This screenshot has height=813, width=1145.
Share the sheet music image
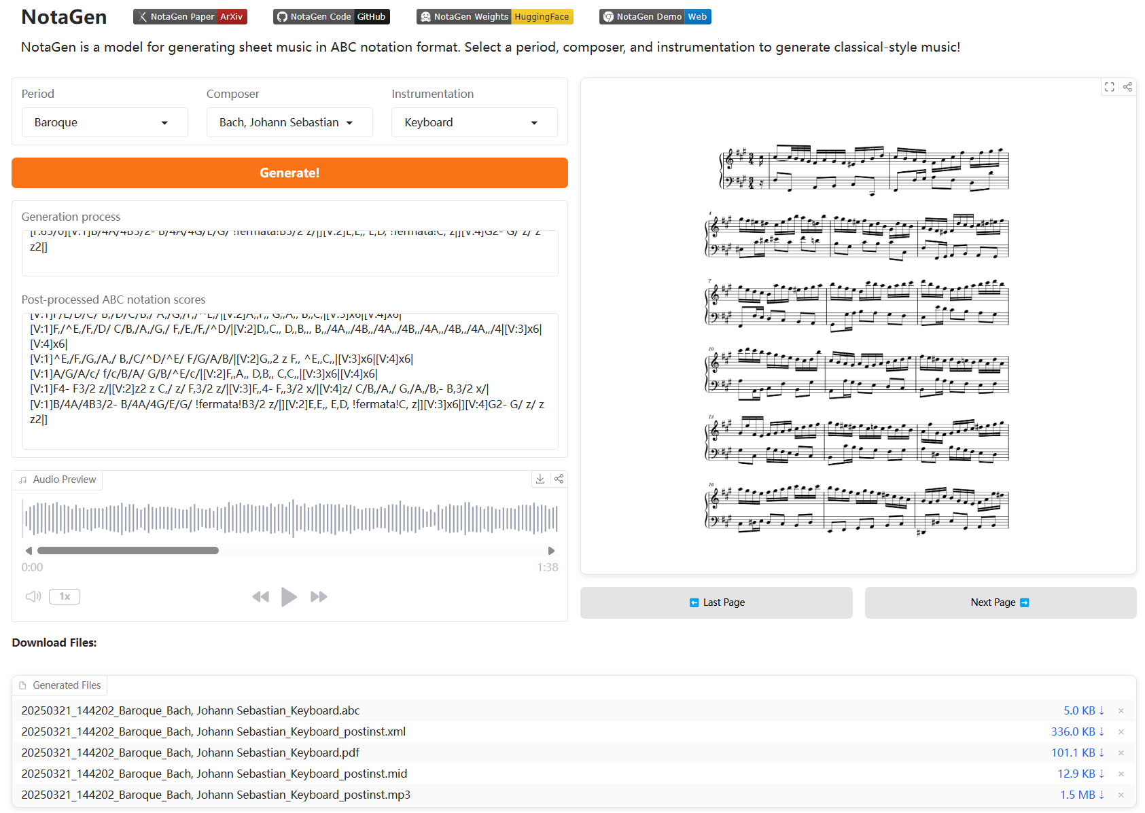coord(1127,87)
